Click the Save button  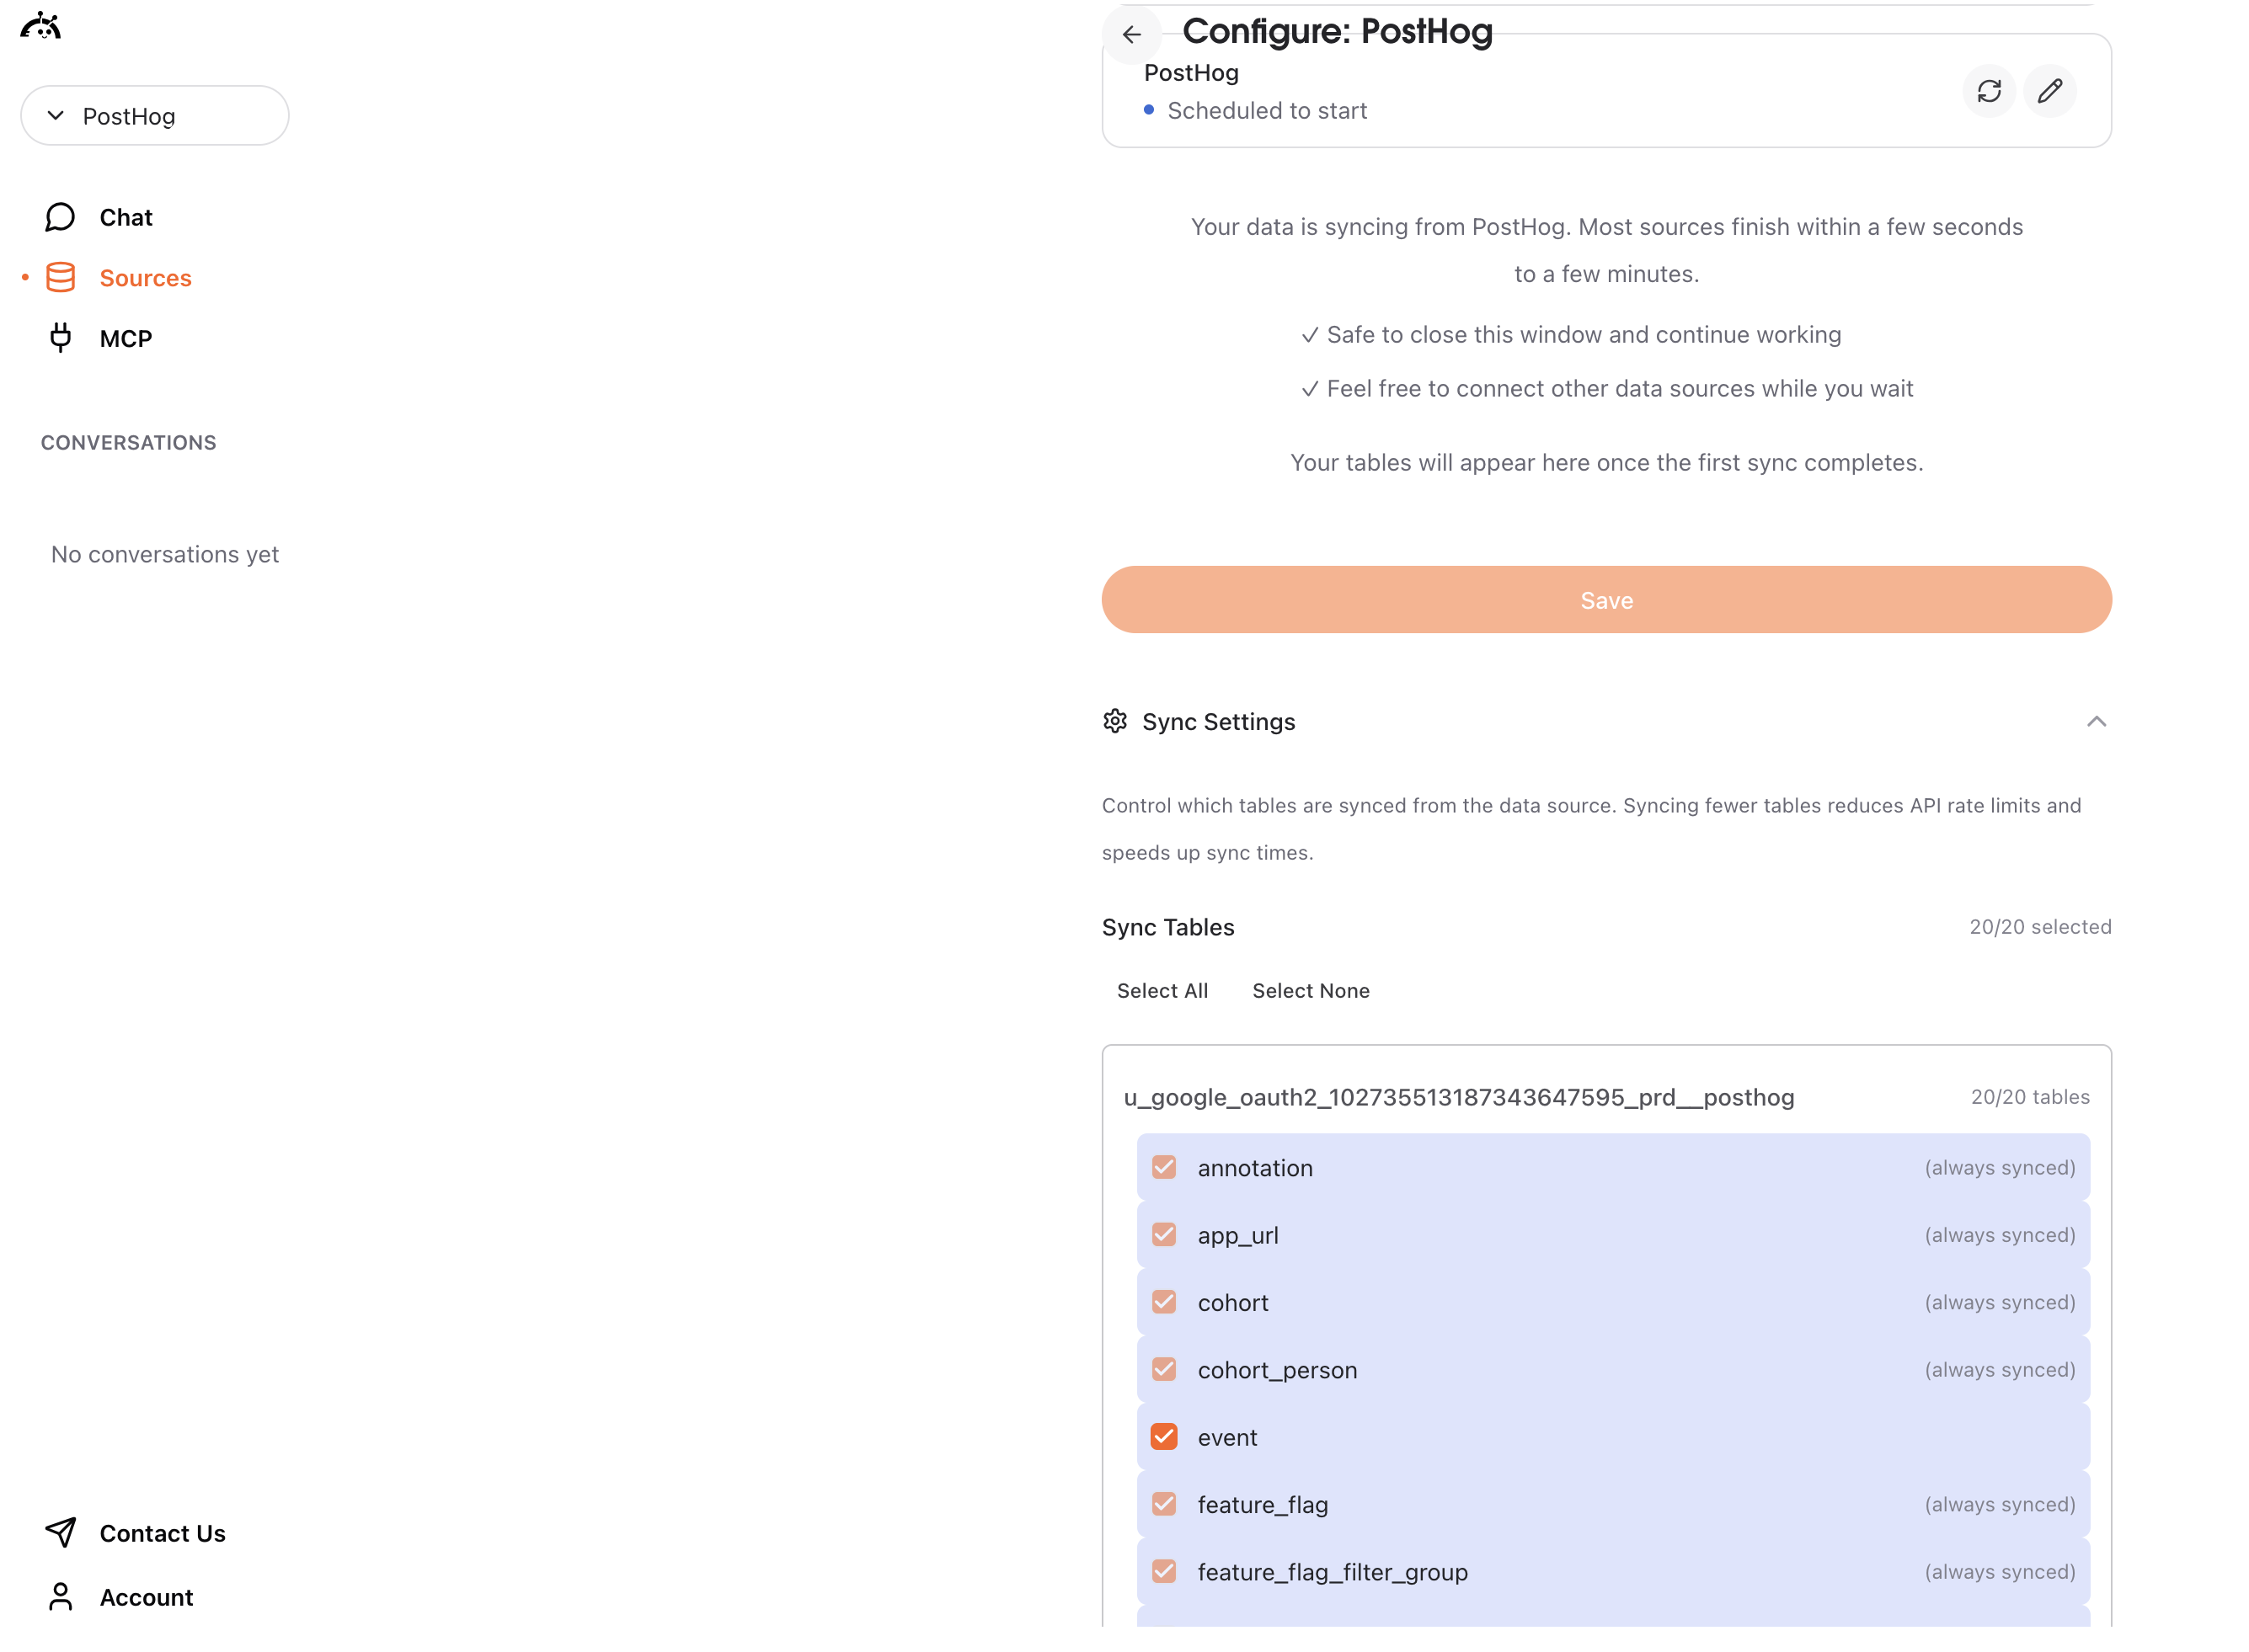[x=1605, y=600]
